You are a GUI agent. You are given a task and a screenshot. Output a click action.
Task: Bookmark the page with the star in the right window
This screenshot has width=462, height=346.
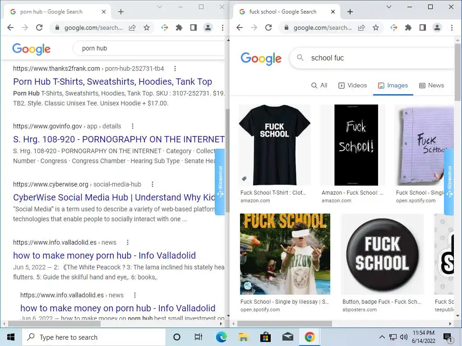[376, 27]
